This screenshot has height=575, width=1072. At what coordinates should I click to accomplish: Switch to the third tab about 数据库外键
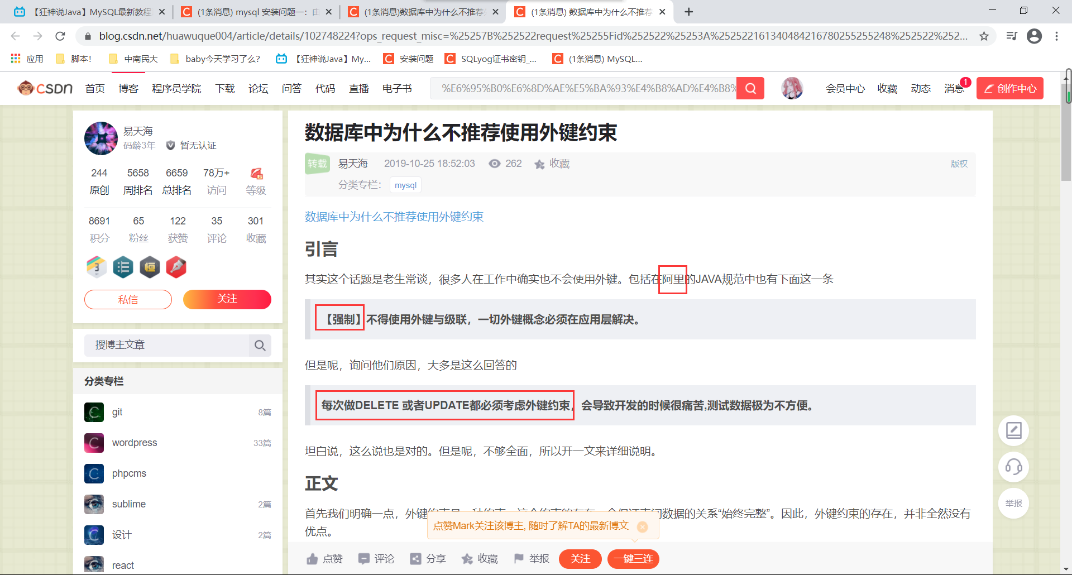(x=423, y=12)
